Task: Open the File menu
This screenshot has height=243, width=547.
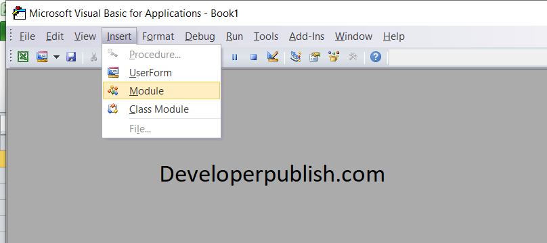Action: pyautogui.click(x=27, y=36)
